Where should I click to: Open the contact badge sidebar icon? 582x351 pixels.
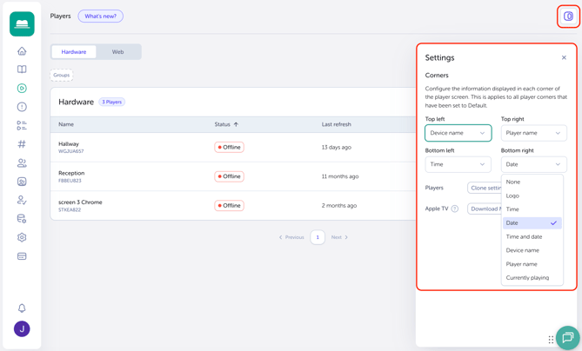tap(22, 182)
